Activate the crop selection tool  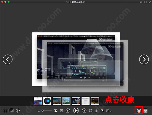pos(91,111)
